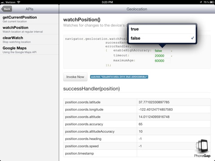Edit the timeout value 20000
The image size is (215, 161).
click(162, 56)
